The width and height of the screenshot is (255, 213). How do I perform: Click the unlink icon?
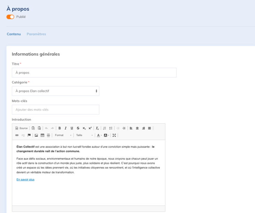coord(23,135)
